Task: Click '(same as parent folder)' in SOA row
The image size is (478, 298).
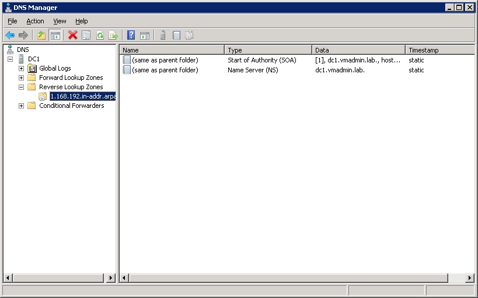Action: pos(165,60)
